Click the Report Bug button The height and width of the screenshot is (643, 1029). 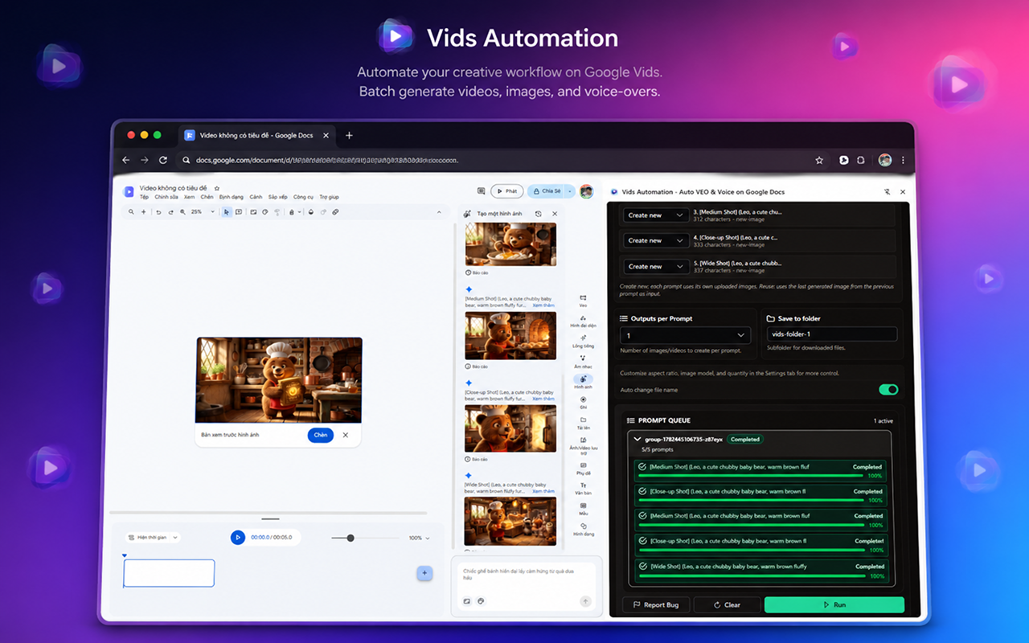pos(656,604)
